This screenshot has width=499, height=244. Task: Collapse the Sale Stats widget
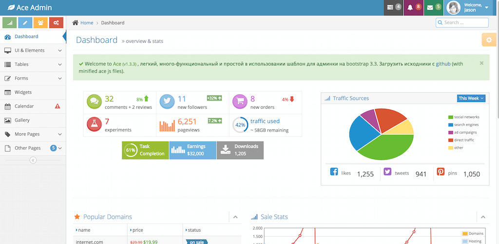pos(483,217)
